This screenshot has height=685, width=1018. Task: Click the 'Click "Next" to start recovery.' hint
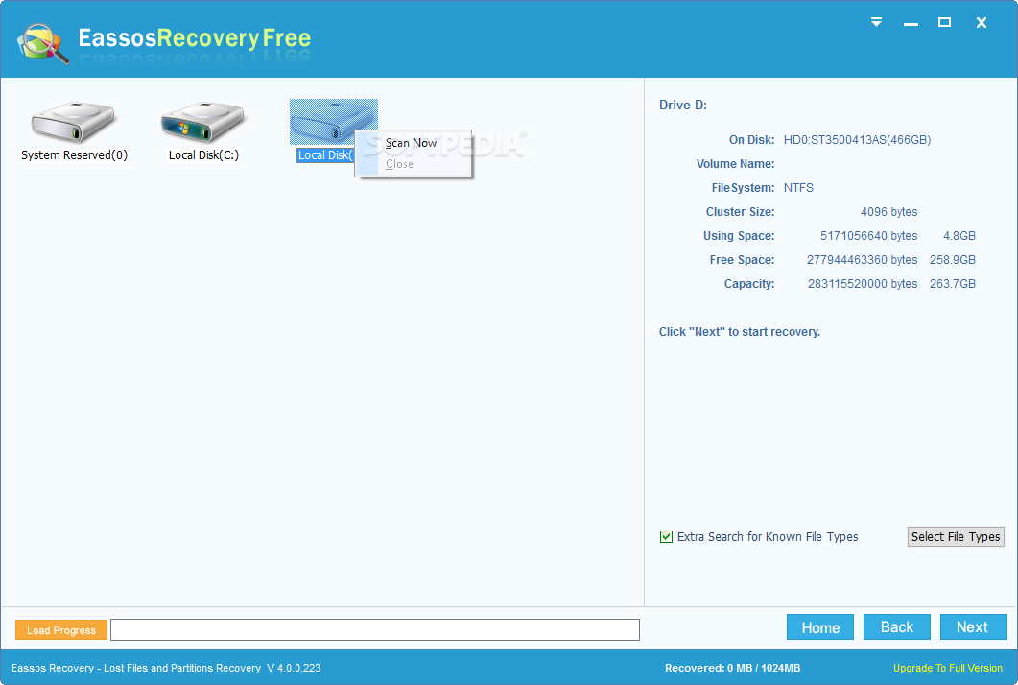tap(740, 332)
